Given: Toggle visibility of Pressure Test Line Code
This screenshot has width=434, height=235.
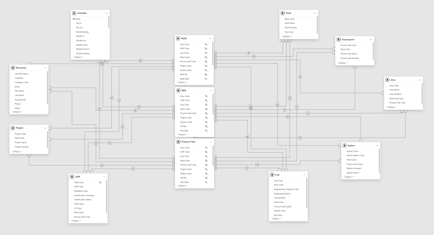Looking at the screenshot, I should pos(206,156).
